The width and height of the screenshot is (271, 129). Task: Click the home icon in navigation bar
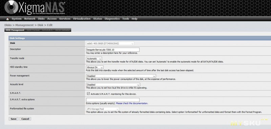pyautogui.click(x=7, y=19)
